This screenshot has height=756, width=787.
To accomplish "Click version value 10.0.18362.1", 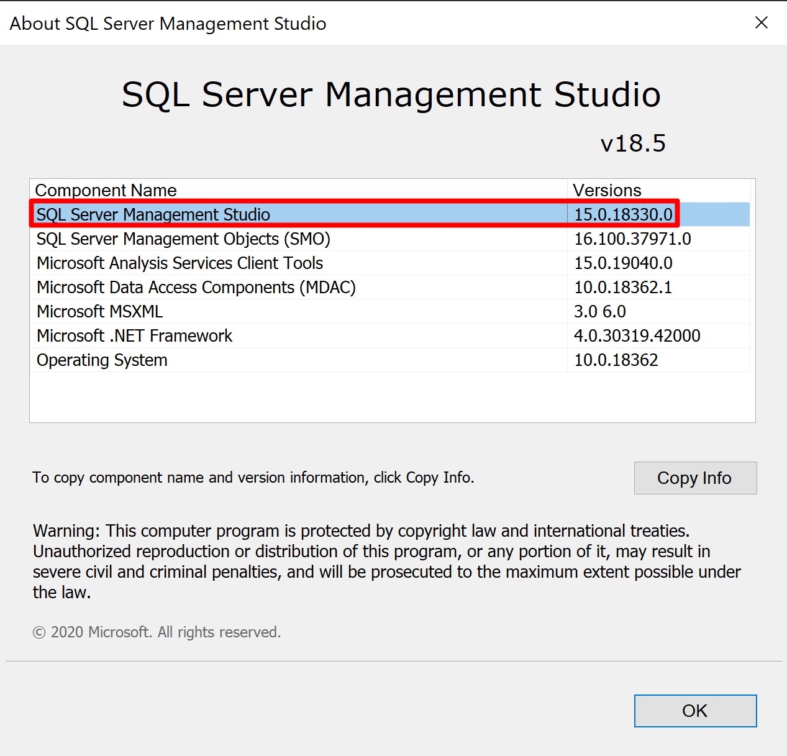I will click(623, 287).
